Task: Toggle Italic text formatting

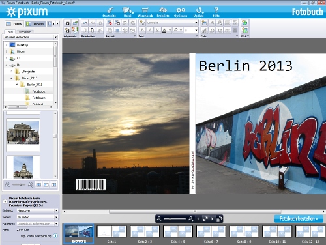Action: click(150, 30)
